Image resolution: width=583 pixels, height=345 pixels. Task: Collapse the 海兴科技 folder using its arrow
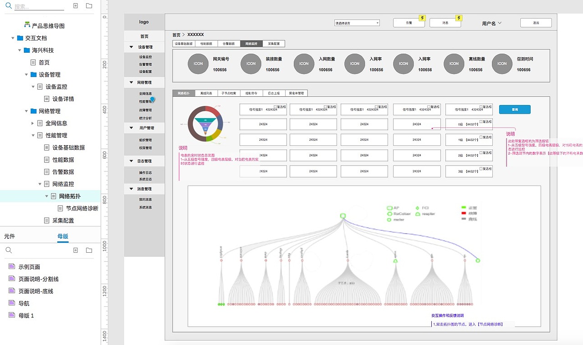[20, 50]
